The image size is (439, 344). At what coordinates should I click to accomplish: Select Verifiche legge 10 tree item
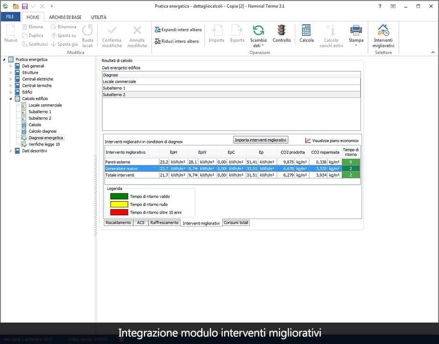(x=44, y=144)
